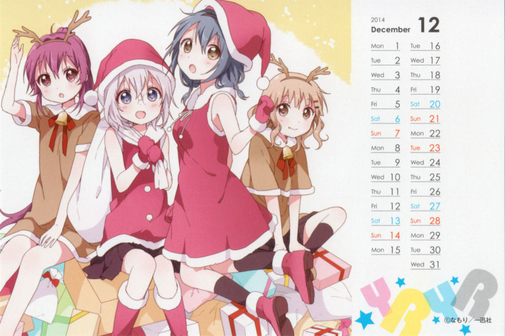Click the blue Sat 20 date
Viewport: 505px width, 336px height.
point(425,104)
